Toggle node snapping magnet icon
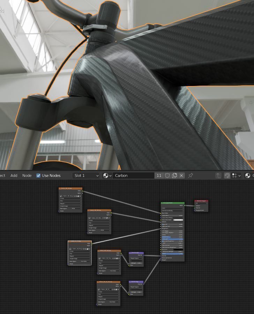The height and width of the screenshot is (314, 254). click(227, 176)
